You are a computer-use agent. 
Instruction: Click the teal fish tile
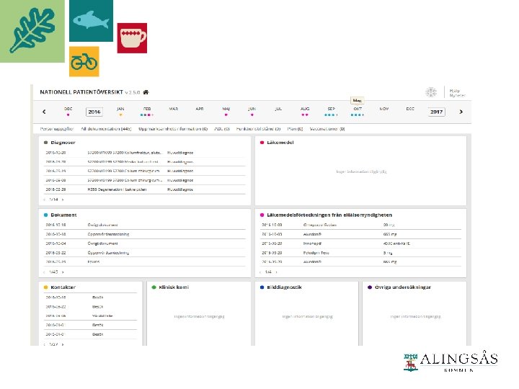[x=91, y=21]
